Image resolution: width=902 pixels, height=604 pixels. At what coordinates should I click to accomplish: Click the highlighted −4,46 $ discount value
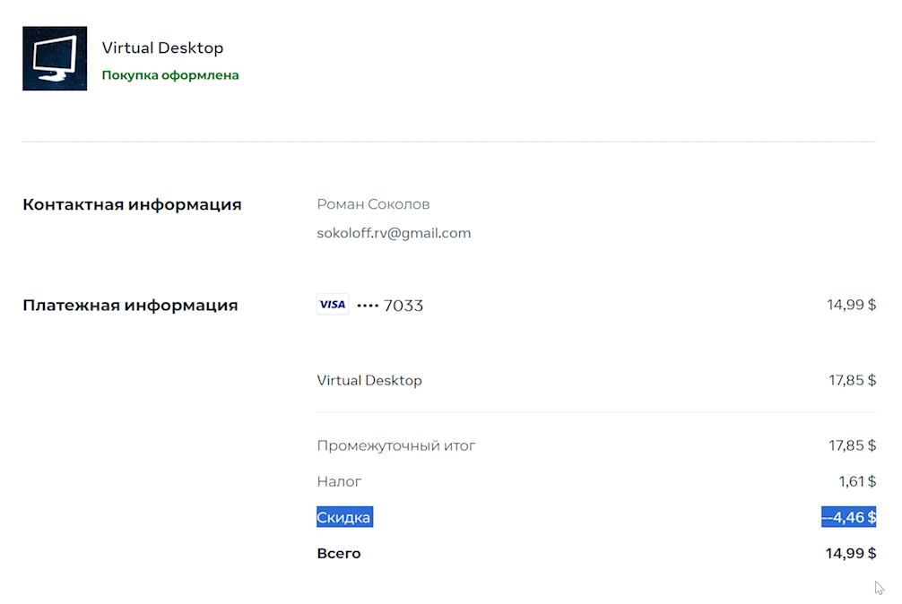849,517
